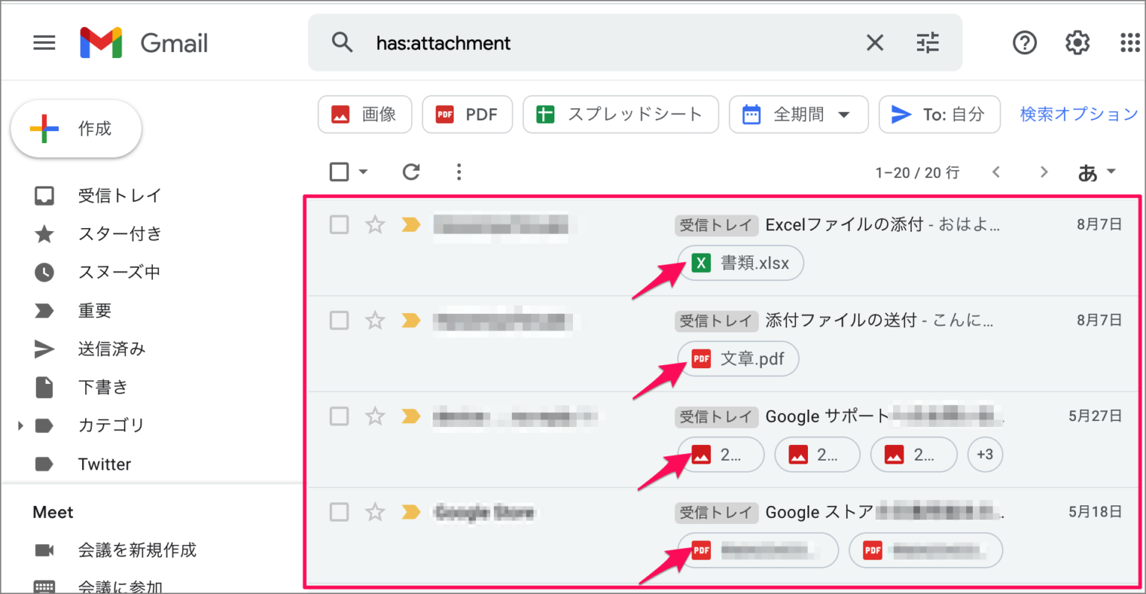The height and width of the screenshot is (594, 1146).
Task: Open the Google apps grid
Action: (1130, 43)
